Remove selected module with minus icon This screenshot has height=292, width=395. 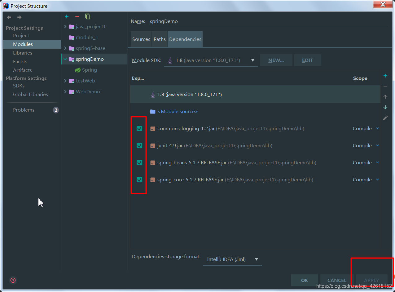coord(77,16)
